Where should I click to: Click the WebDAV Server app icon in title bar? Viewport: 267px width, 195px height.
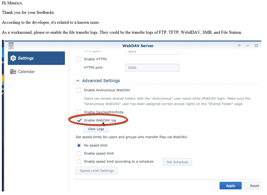[11, 46]
